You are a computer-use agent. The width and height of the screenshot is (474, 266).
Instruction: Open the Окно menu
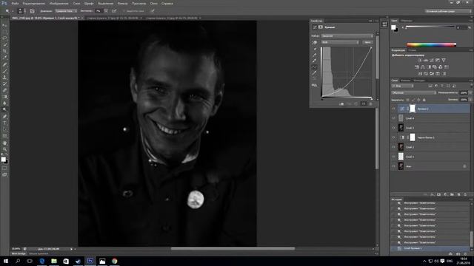coord(153,4)
